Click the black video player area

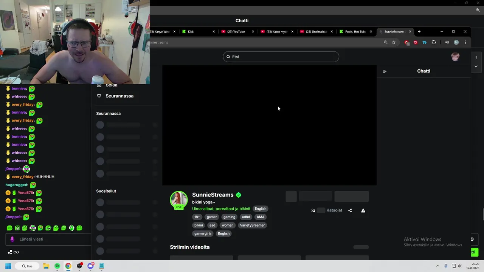269,125
